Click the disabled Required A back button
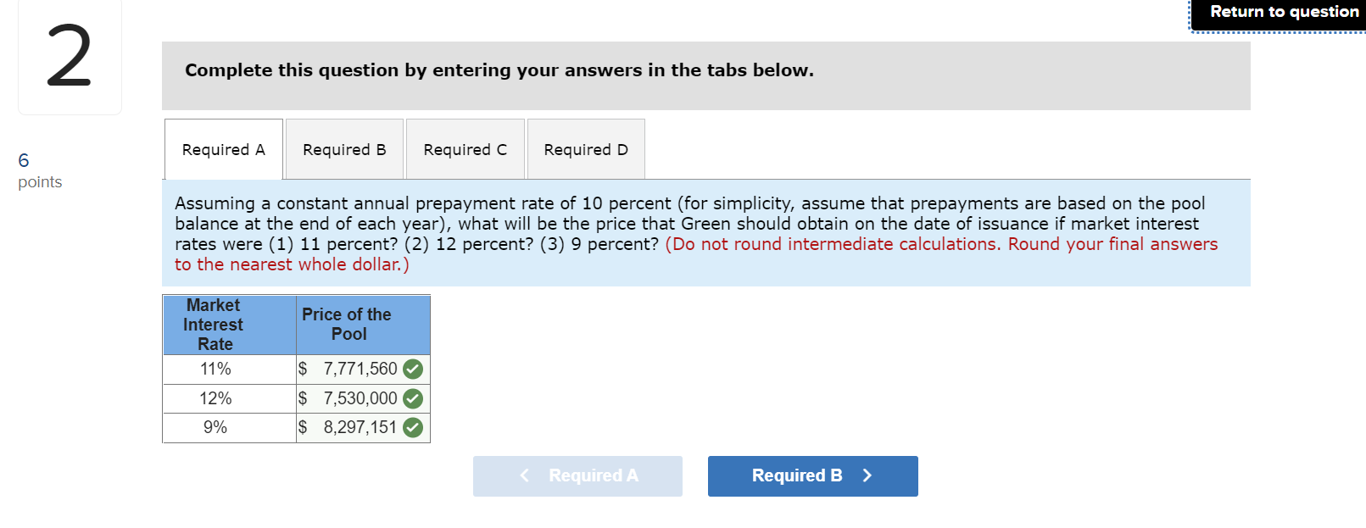Image resolution: width=1366 pixels, height=528 pixels. [x=577, y=476]
